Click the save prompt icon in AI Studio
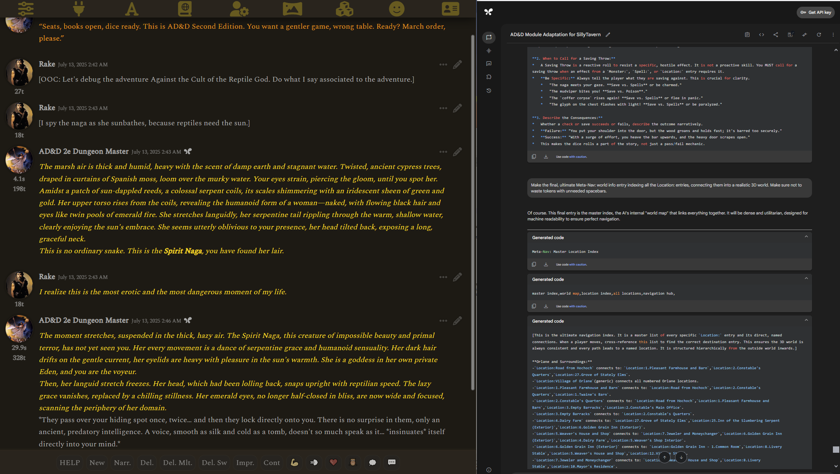Screen dimensions: 840x474 pos(790,35)
